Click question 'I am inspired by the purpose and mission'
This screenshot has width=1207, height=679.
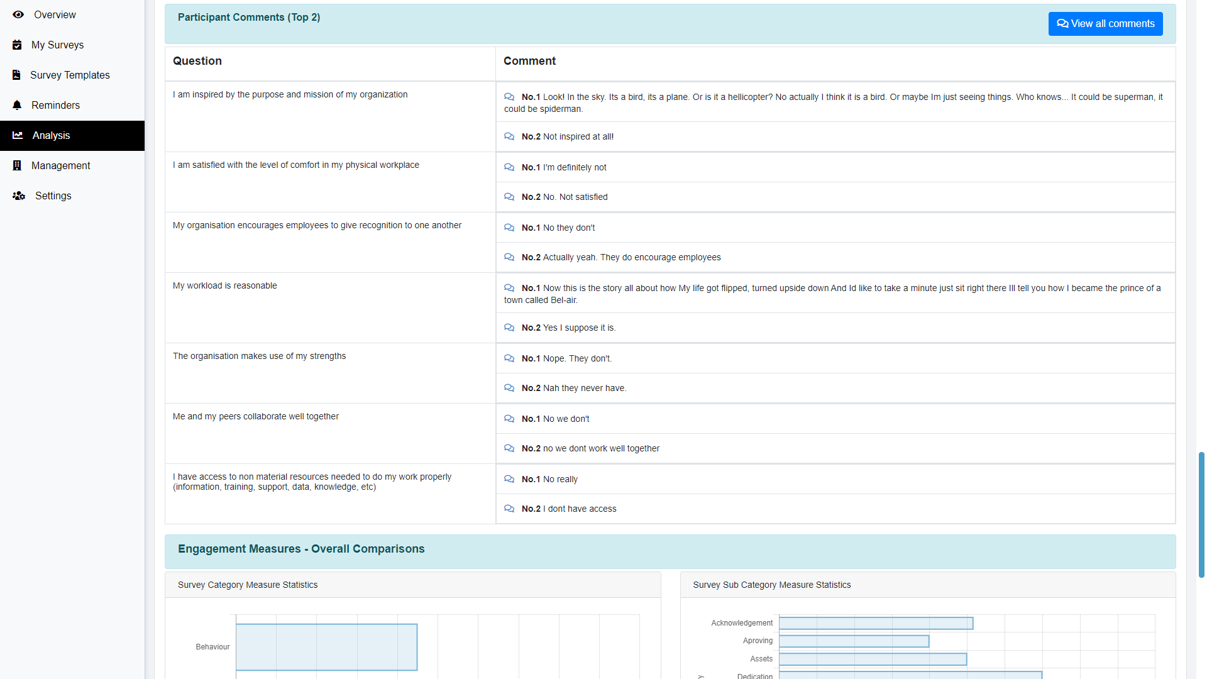(x=290, y=94)
